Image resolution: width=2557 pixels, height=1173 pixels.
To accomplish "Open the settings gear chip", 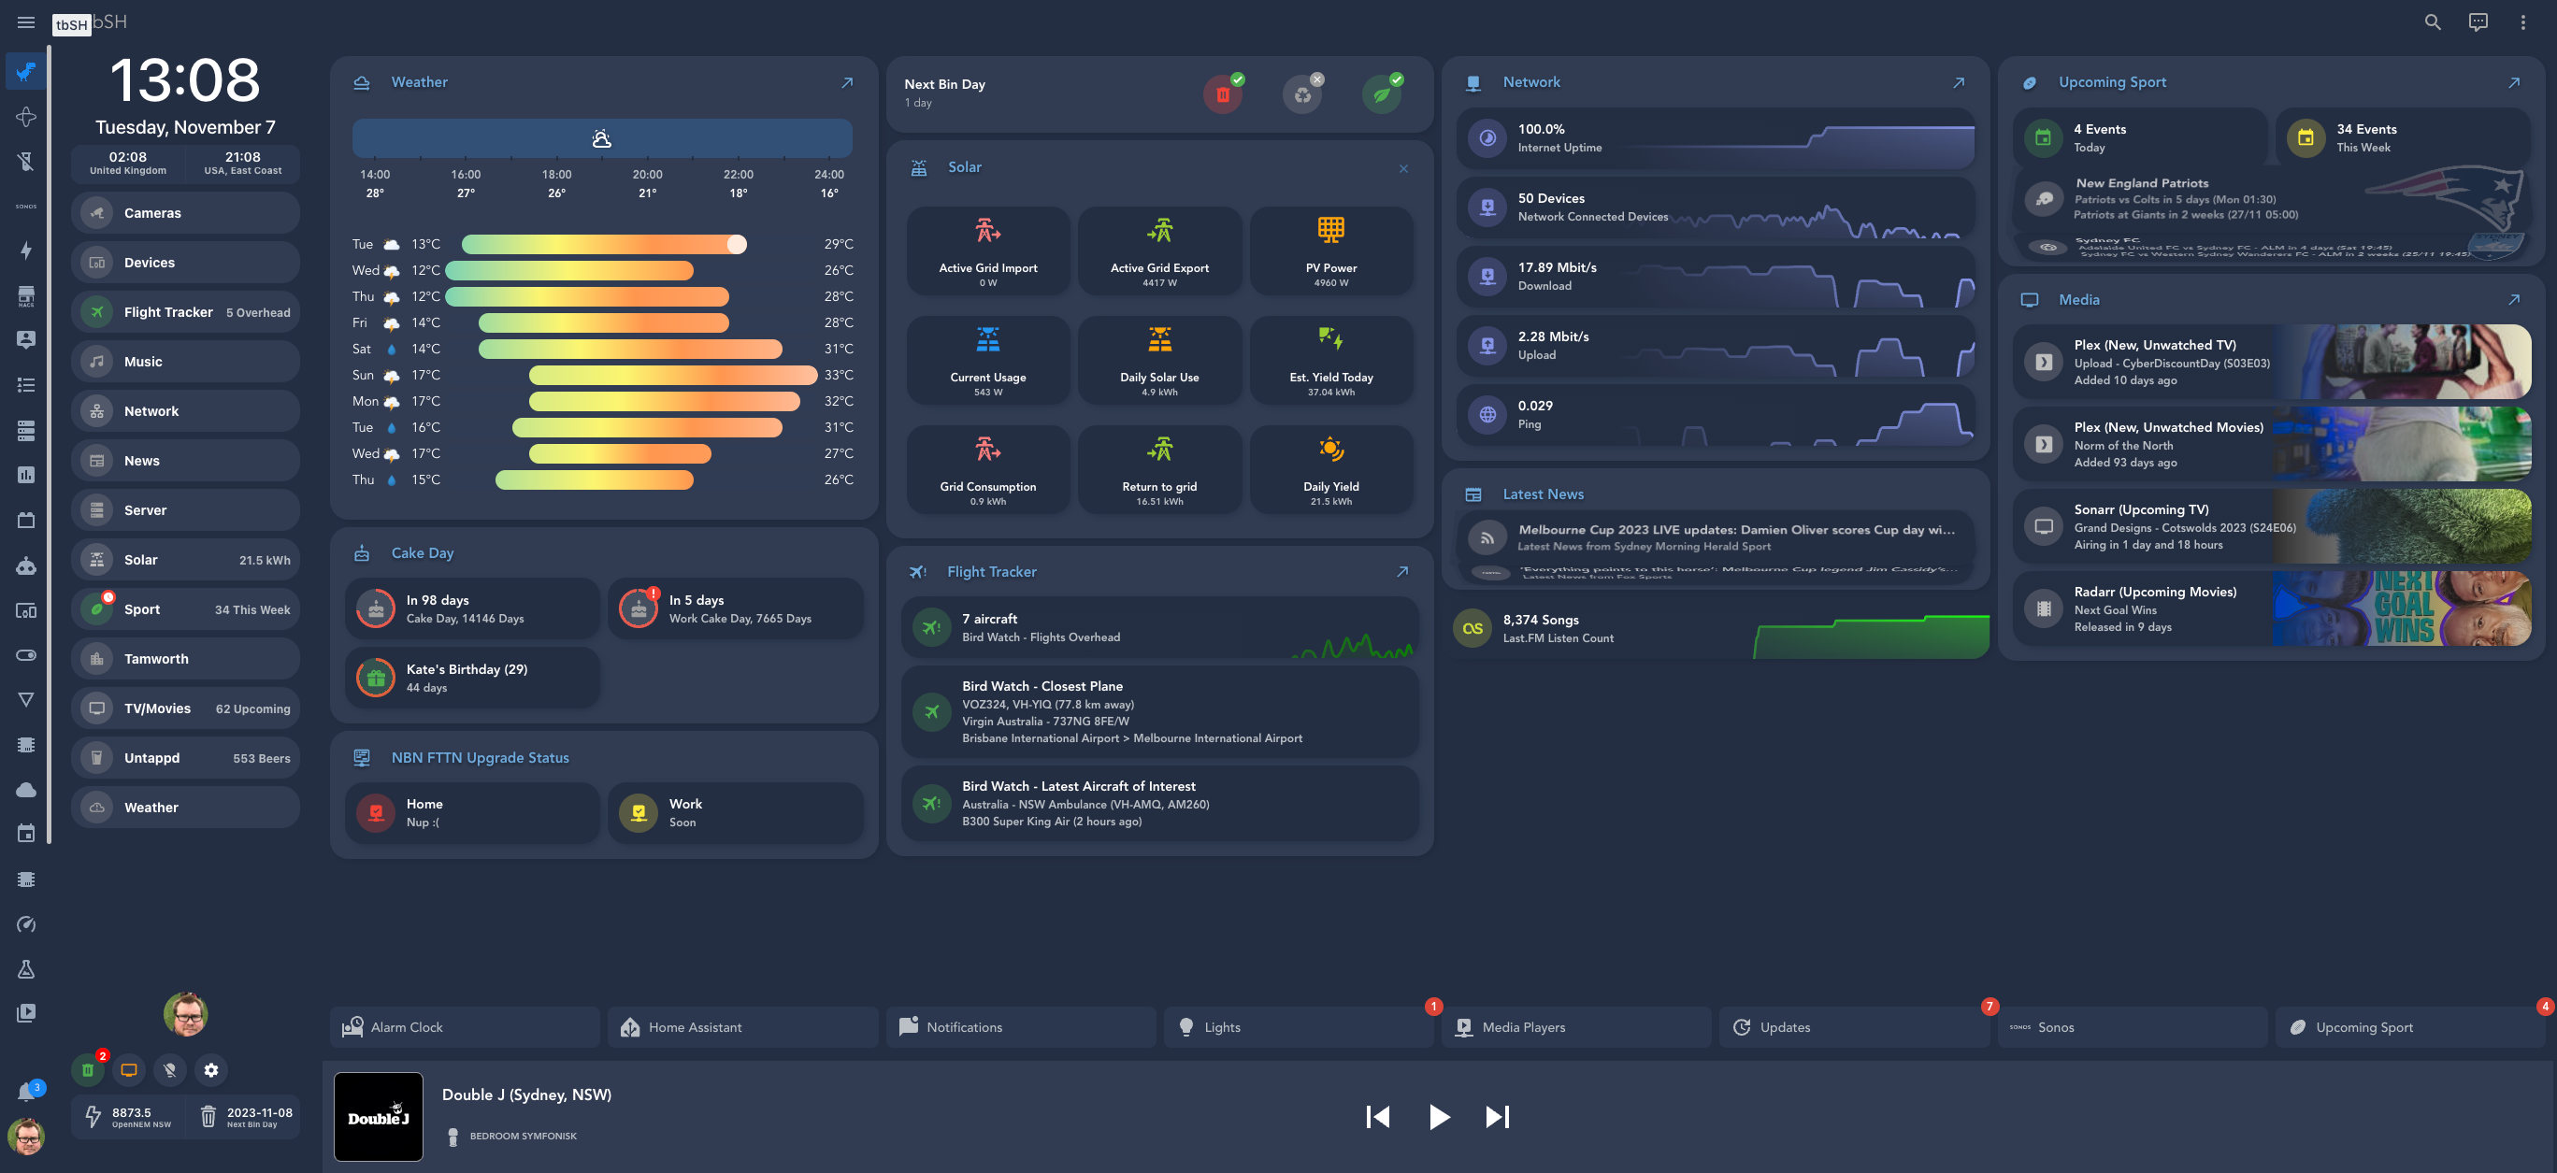I will pyautogui.click(x=210, y=1070).
